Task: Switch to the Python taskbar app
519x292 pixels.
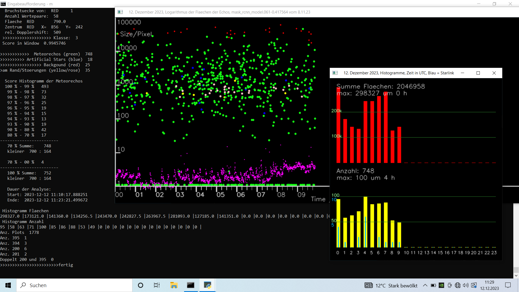Action: [207, 285]
